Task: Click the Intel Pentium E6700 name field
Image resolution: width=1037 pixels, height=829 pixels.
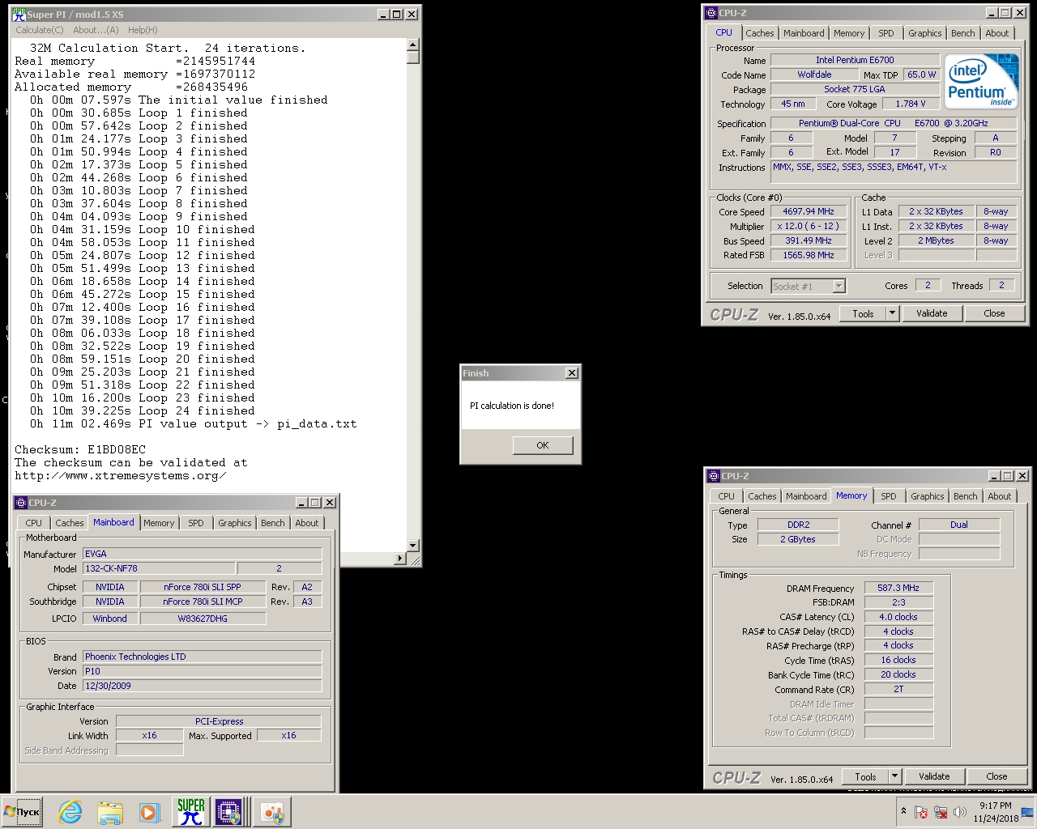Action: tap(855, 60)
